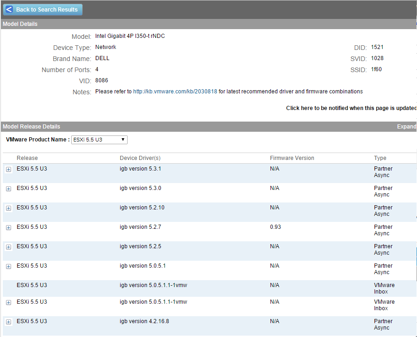The width and height of the screenshot is (417, 337).
Task: Select ESXi 5.5 U3 from the product dropdown
Action: 99,139
